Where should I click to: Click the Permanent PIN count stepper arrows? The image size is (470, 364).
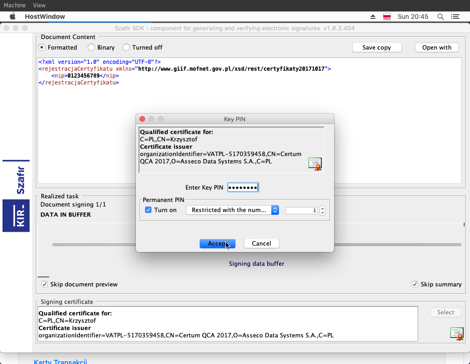322,211
